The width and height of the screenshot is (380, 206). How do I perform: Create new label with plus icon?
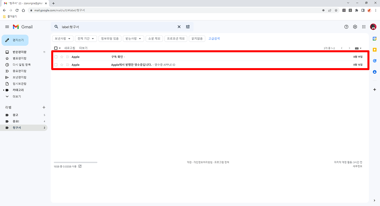coord(44,107)
